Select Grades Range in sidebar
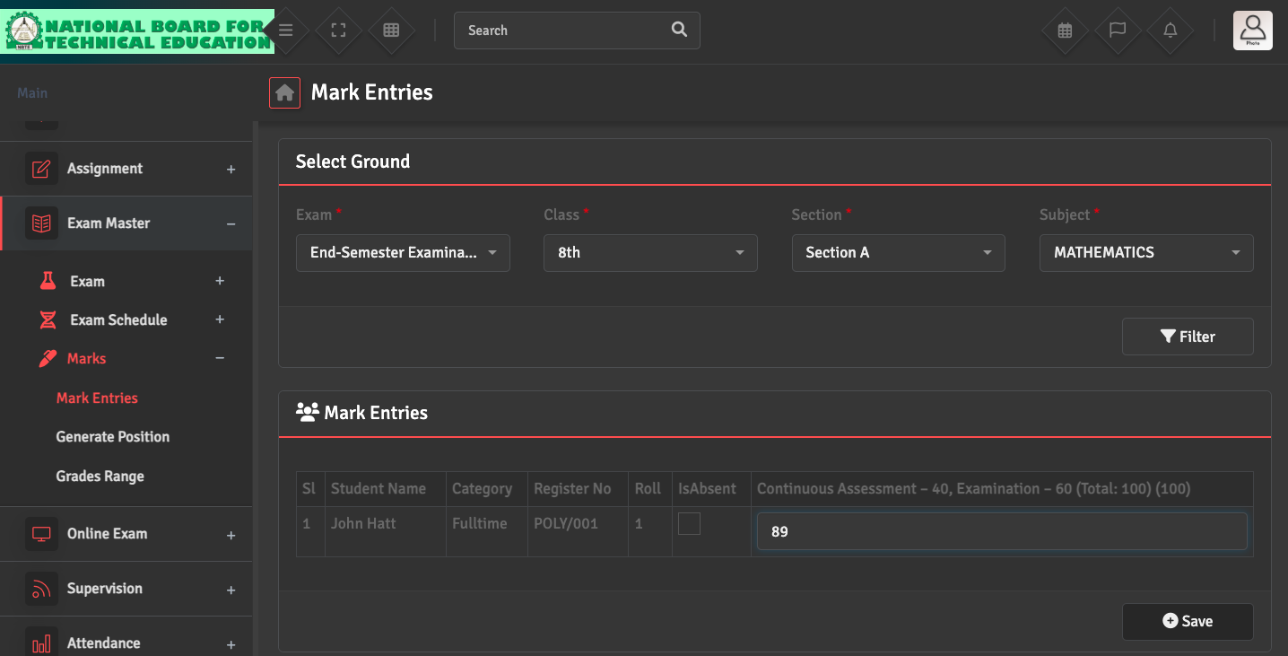This screenshot has width=1288, height=656. [x=100, y=477]
